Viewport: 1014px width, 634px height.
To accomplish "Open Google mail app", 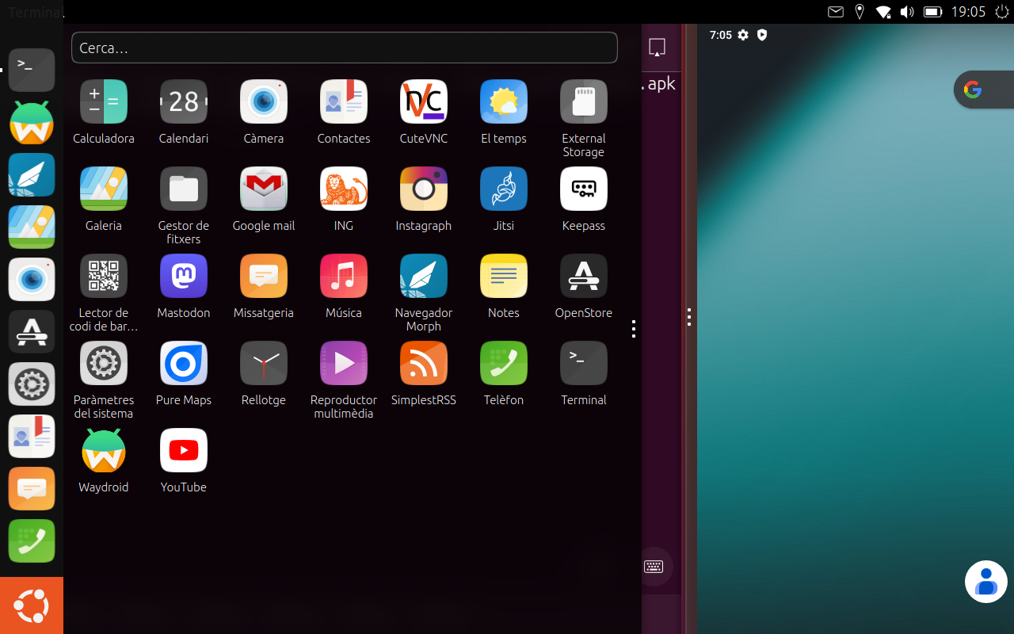I will [x=264, y=189].
